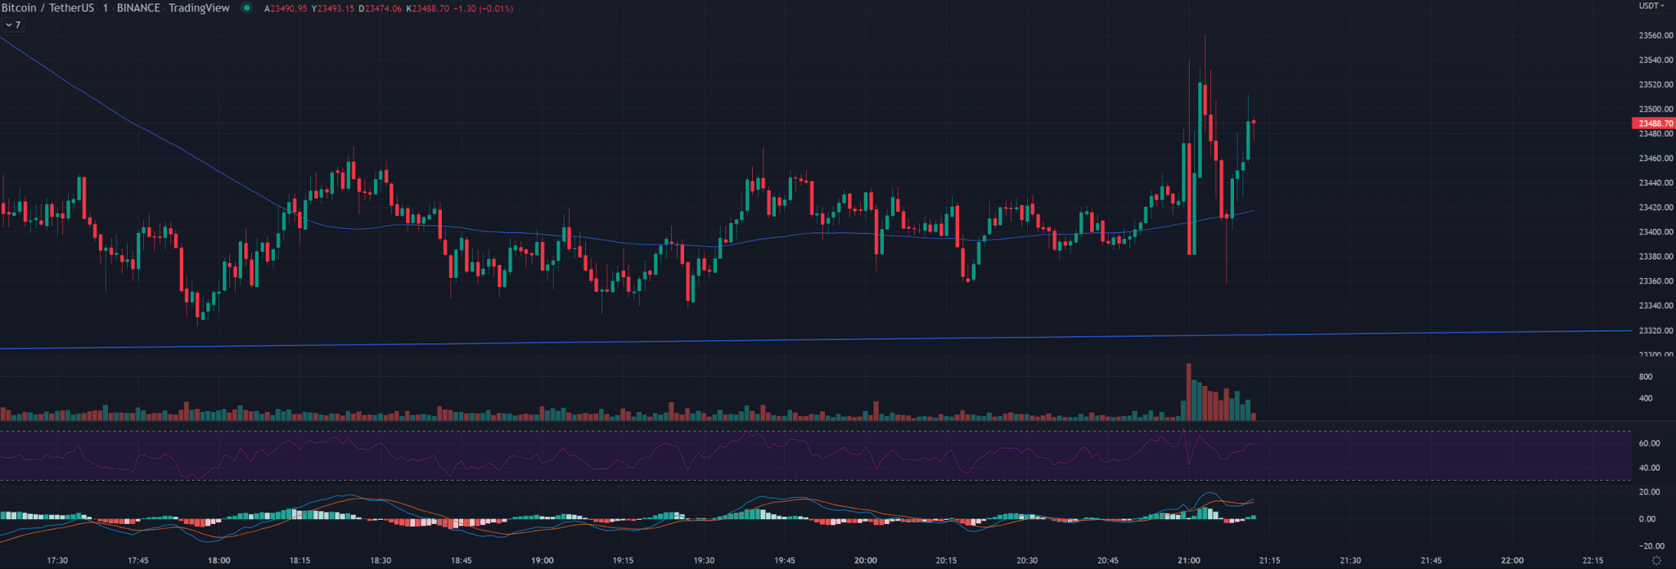Open chart settings gear icon
The image size is (1676, 569).
1656,561
